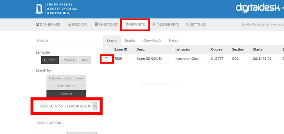Viewport: 284px width, 134px height.
Task: Click the Abi Winegarden user name
Action: click(258, 25)
